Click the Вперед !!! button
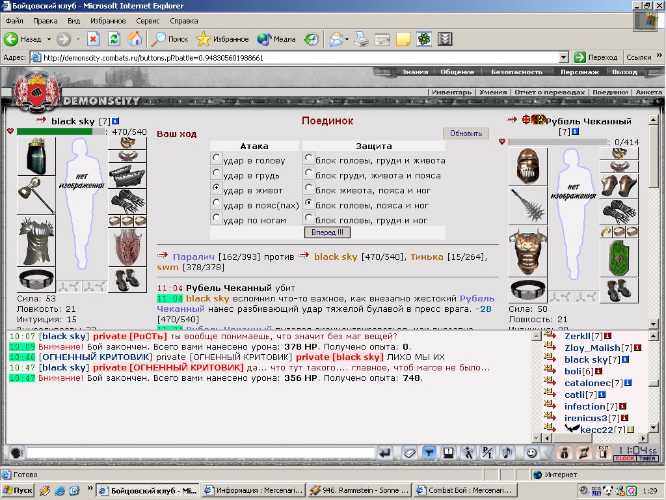 click(x=327, y=232)
